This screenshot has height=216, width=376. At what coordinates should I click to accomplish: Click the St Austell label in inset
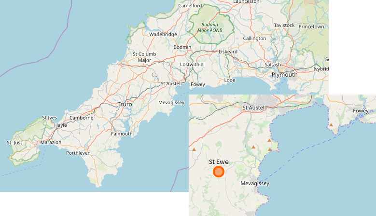tap(254, 108)
